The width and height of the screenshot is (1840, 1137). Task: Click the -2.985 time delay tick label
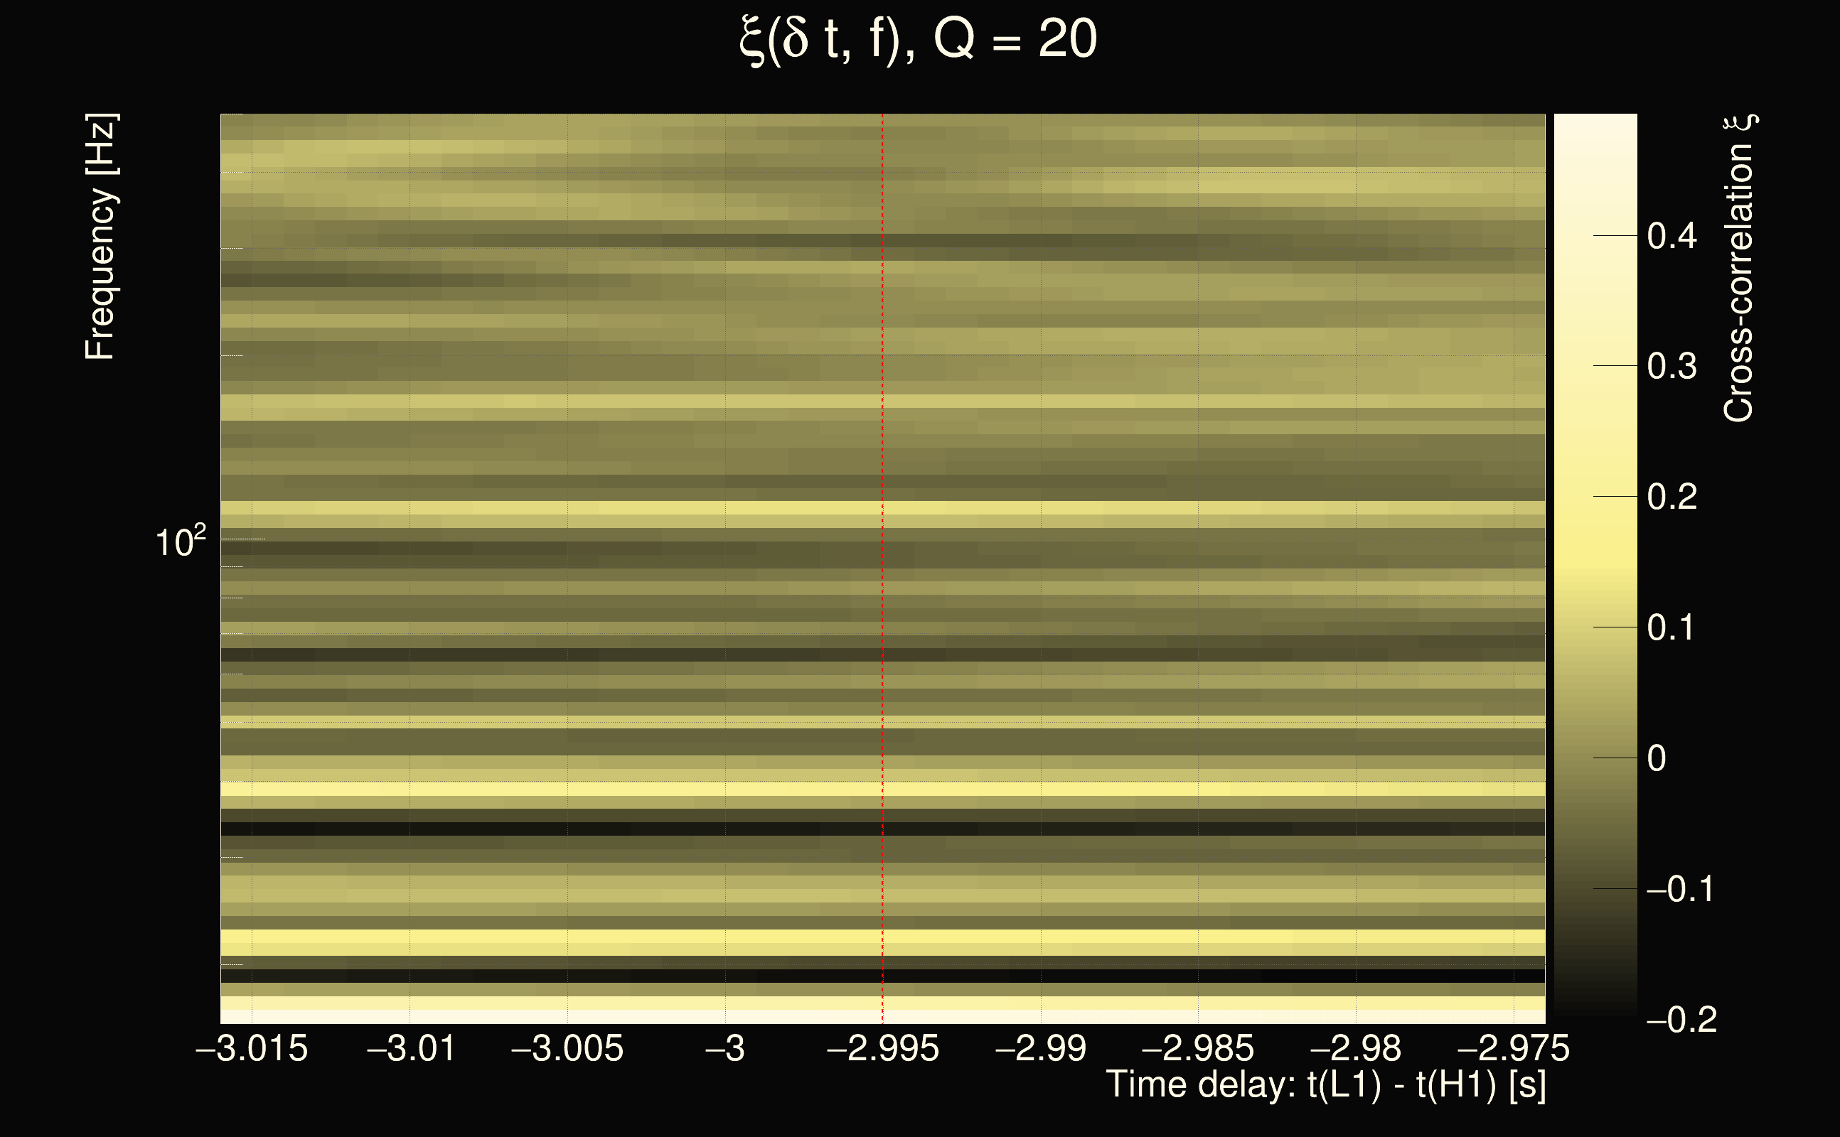(x=1197, y=1048)
